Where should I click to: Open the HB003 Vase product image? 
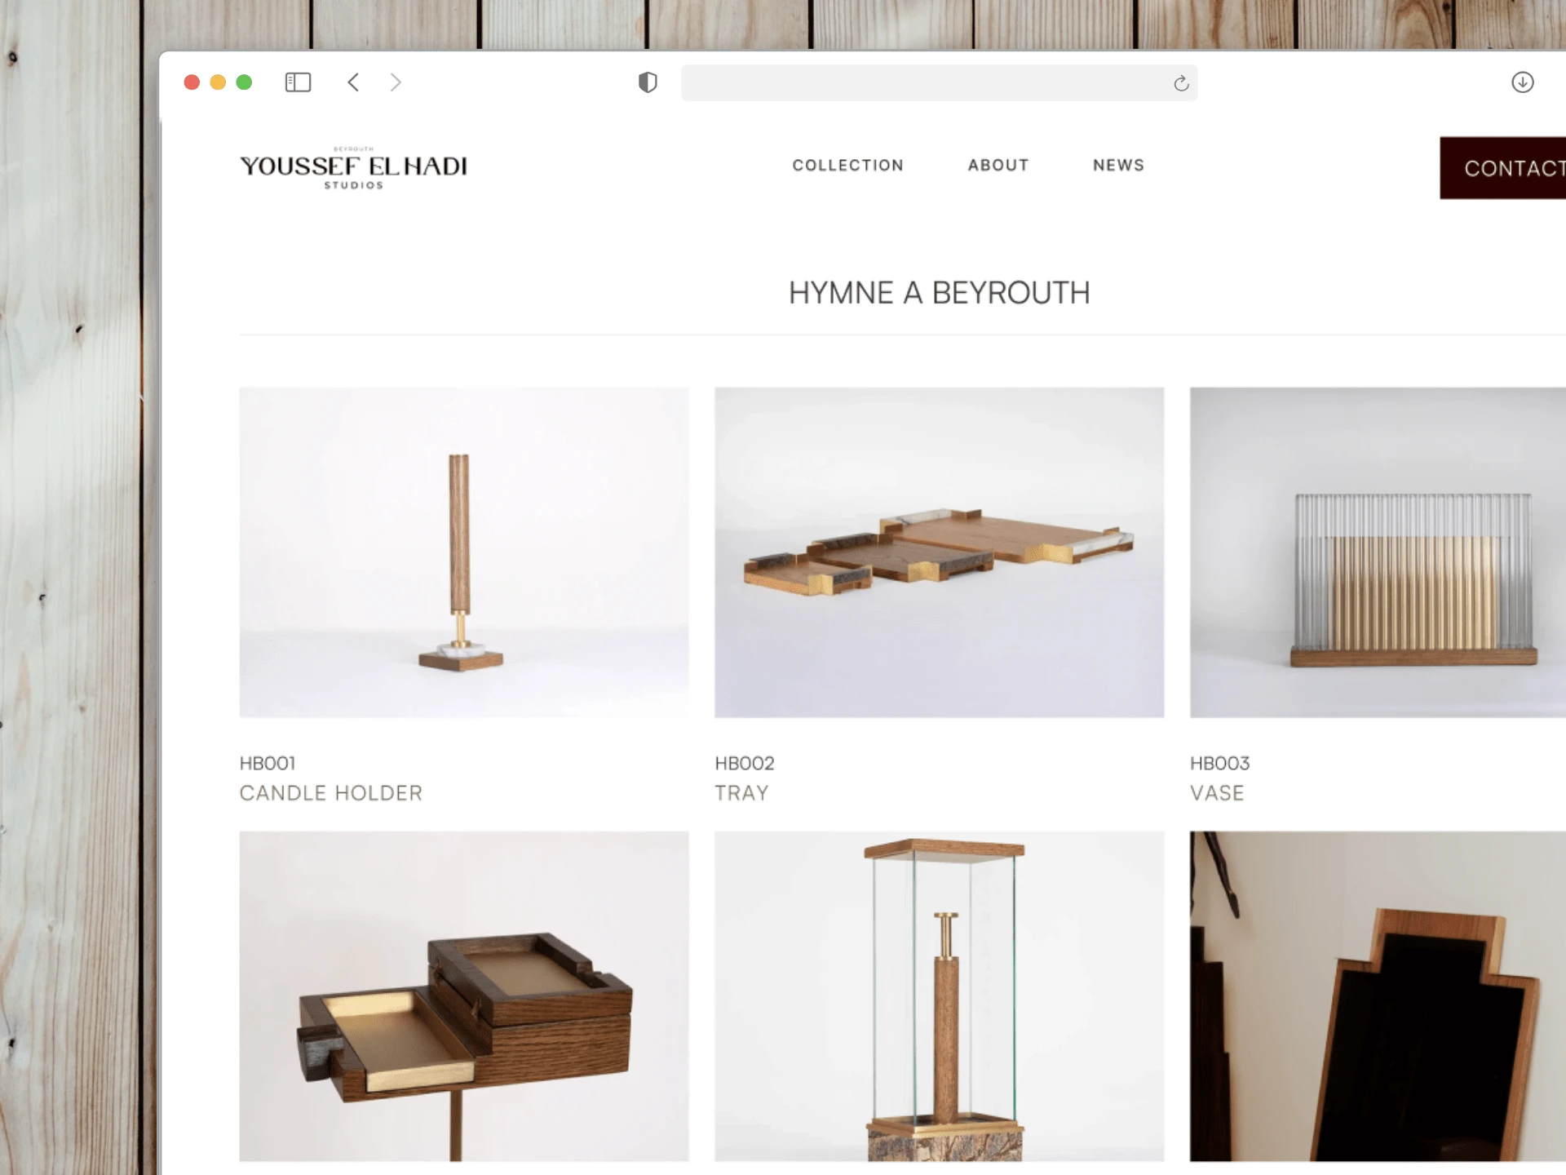pyautogui.click(x=1378, y=552)
